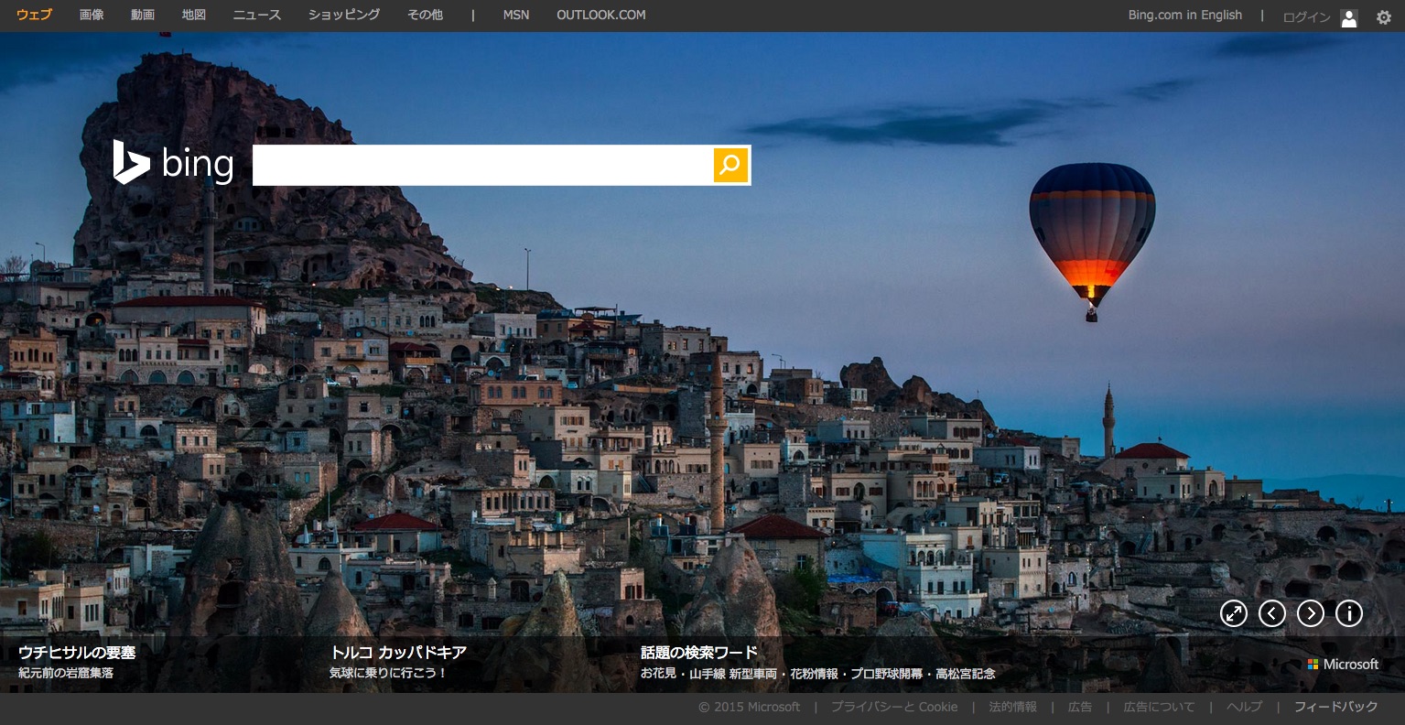Open image info with the circled i icon
This screenshot has height=725, width=1405.
point(1349,613)
